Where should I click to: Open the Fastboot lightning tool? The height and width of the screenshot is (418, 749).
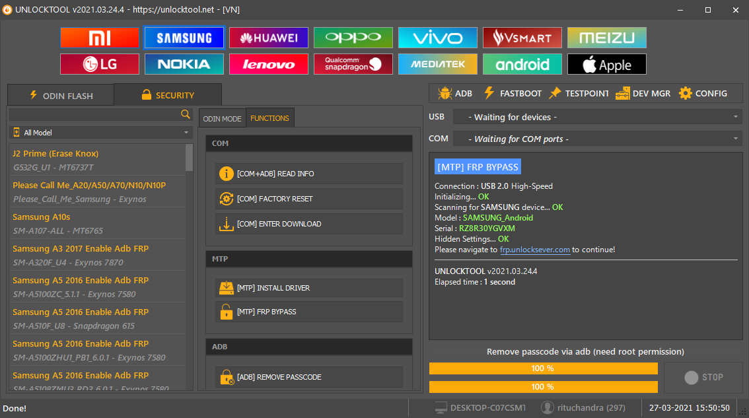click(x=513, y=94)
